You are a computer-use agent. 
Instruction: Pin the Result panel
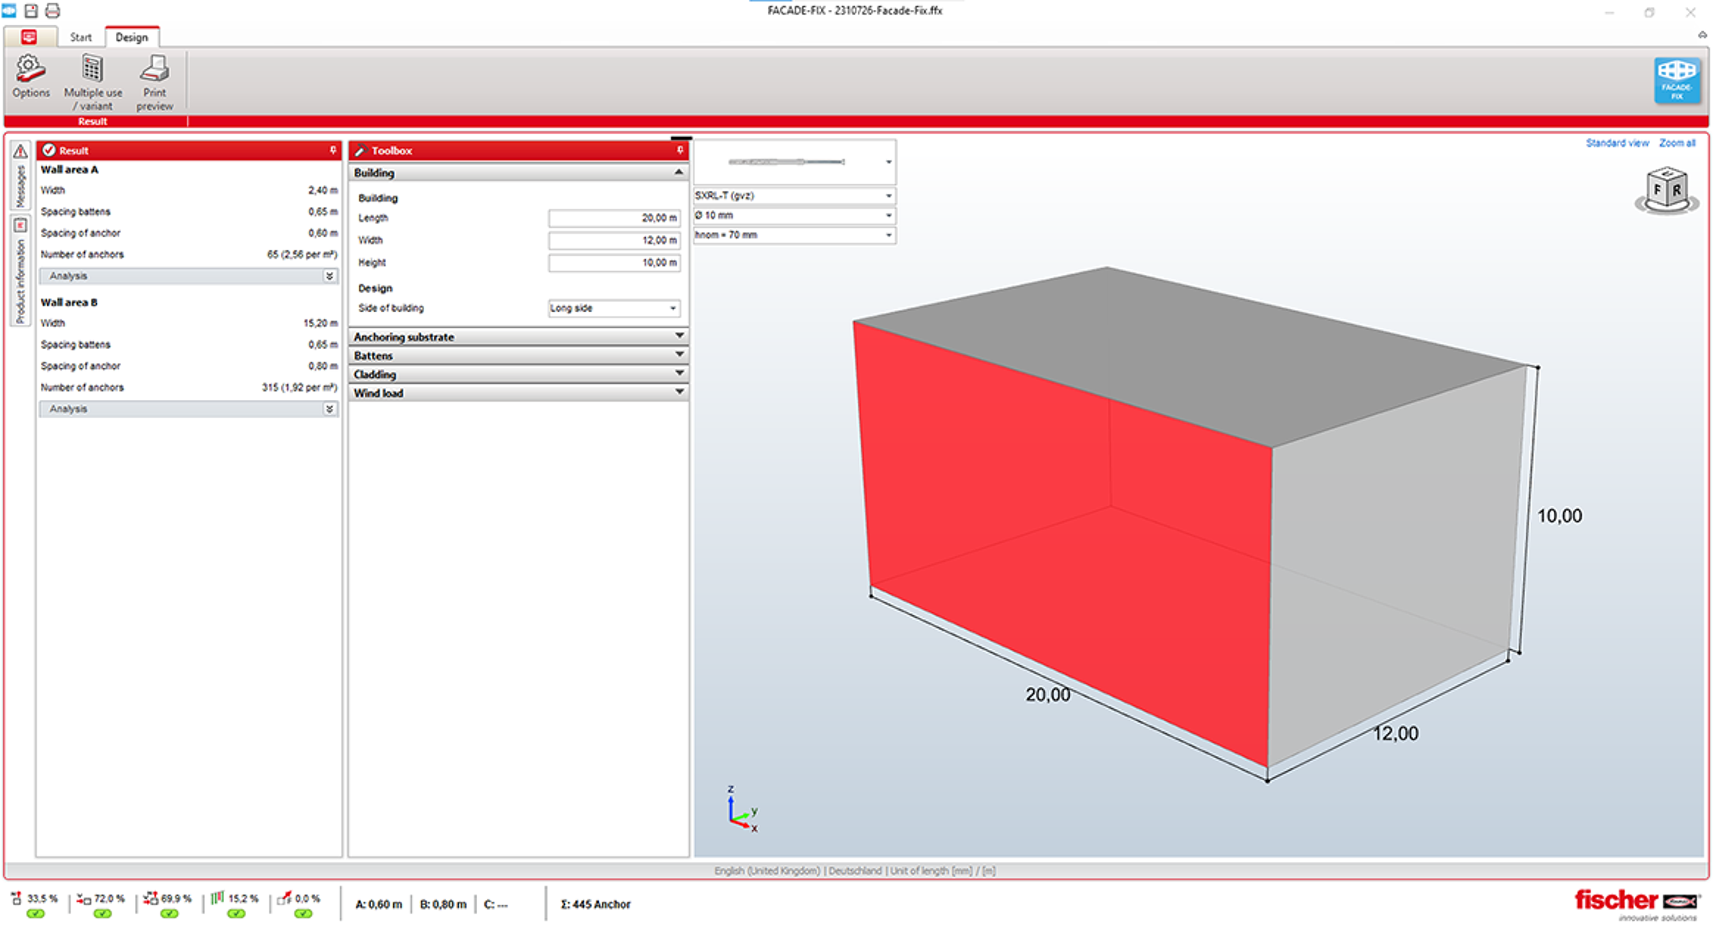[333, 150]
